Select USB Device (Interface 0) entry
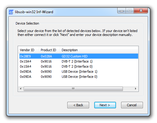The image size is (157, 123). point(79,77)
